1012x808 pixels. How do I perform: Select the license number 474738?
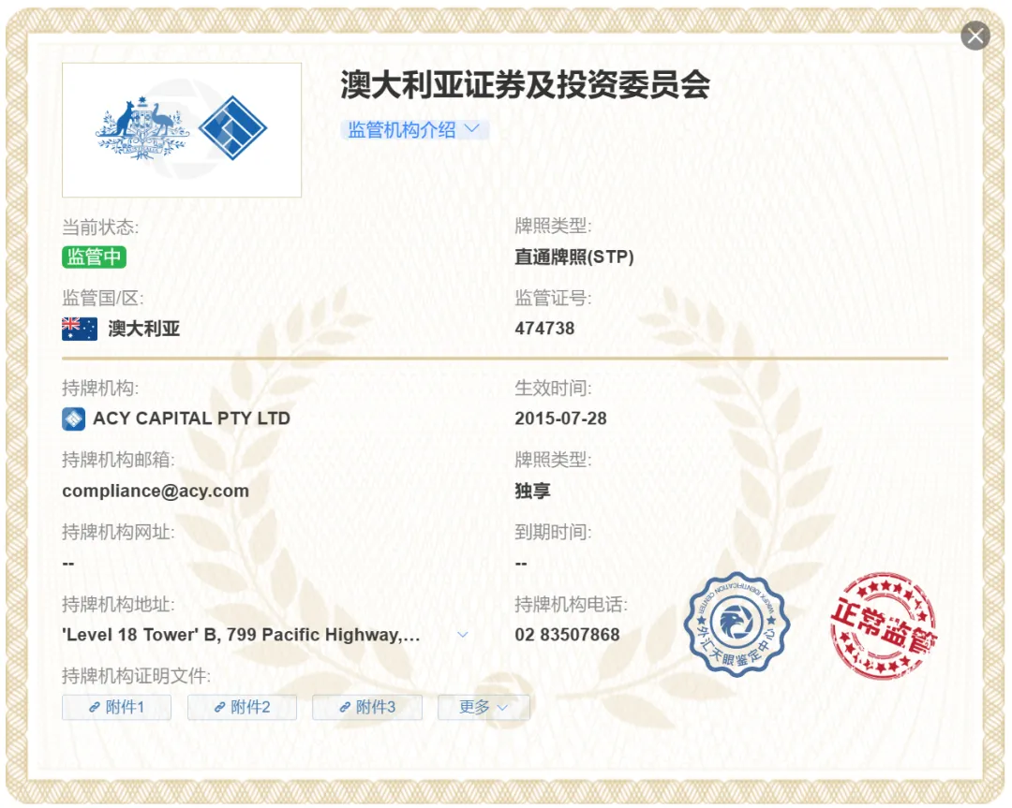[544, 329]
